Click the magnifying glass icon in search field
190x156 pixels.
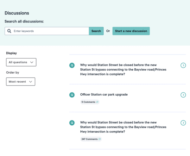tap(9, 31)
